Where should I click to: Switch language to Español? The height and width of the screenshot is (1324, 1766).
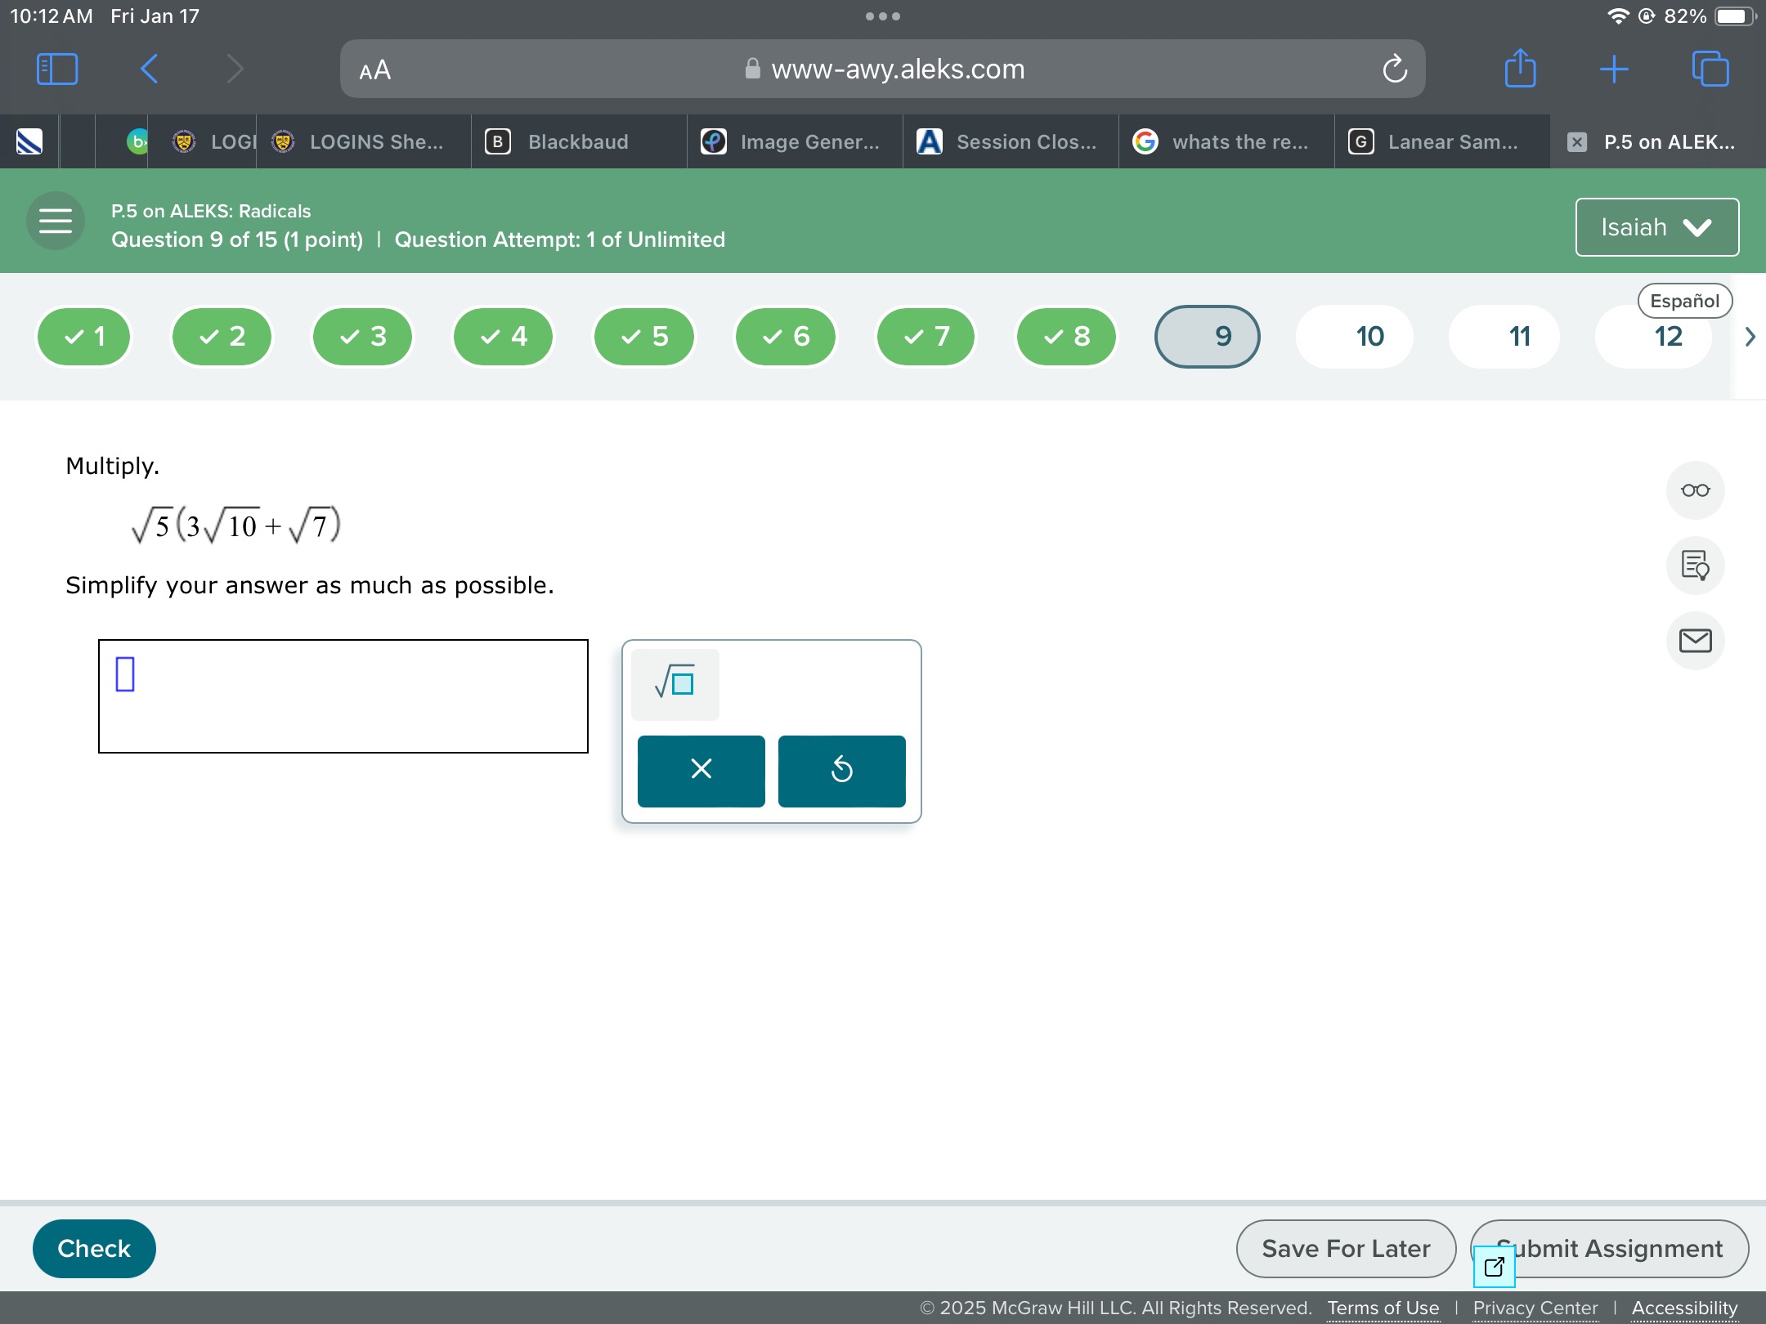coord(1684,301)
